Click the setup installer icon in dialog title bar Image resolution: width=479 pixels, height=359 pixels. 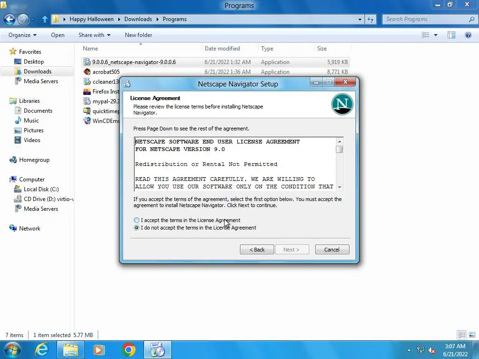coord(127,84)
